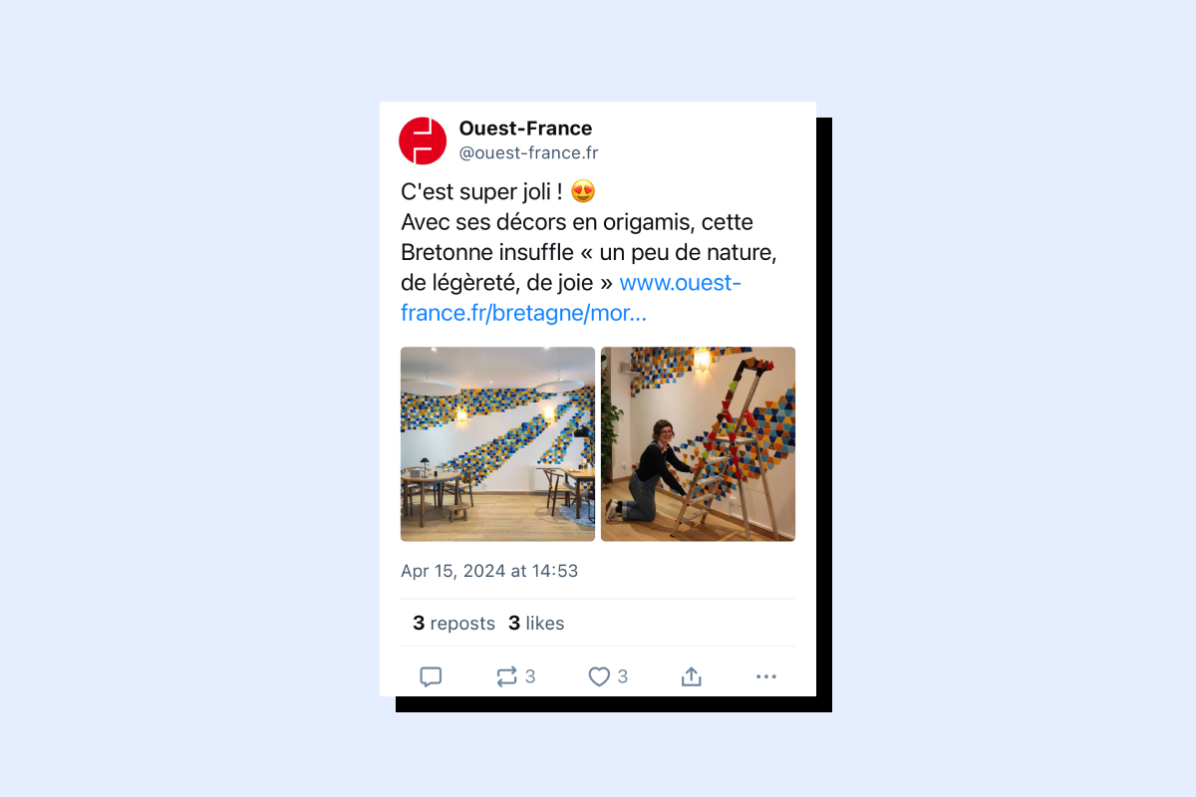The width and height of the screenshot is (1196, 797).
Task: Click the reply speech bubble icon
Action: [x=431, y=677]
